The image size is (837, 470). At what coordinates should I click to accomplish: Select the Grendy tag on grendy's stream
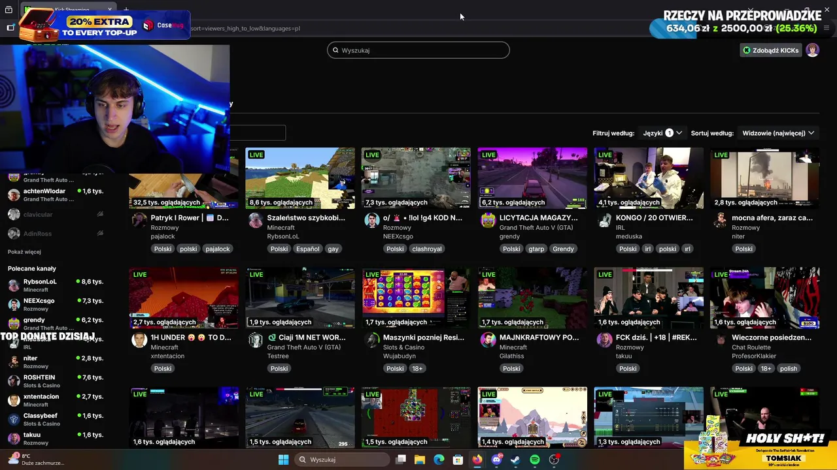pos(563,249)
